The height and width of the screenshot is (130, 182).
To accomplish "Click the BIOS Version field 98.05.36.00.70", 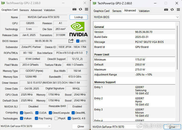I will (x=43, y=41).
